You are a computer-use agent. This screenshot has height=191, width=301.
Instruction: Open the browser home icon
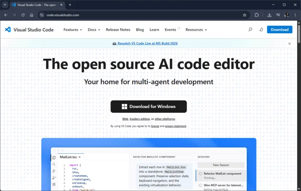click(x=32, y=15)
